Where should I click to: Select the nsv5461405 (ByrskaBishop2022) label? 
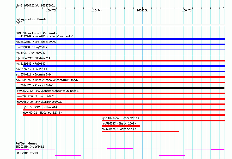tap(40, 102)
